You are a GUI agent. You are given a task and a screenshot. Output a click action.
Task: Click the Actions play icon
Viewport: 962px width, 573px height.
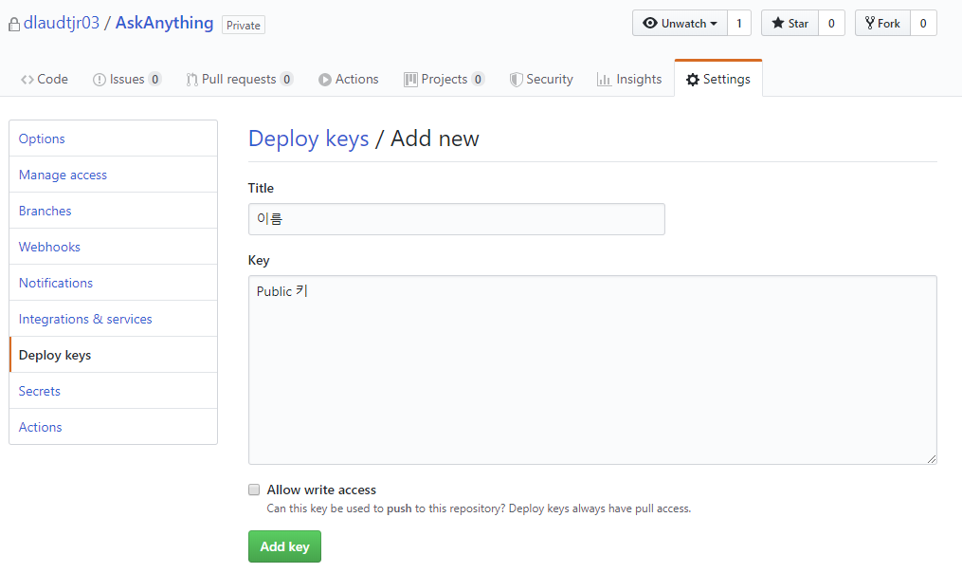pyautogui.click(x=324, y=80)
